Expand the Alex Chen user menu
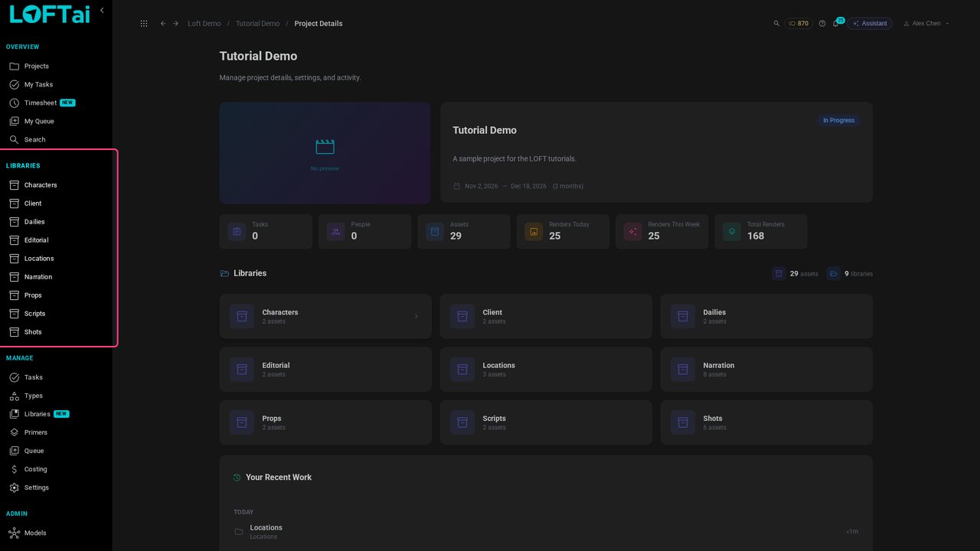This screenshot has height=551, width=980. pos(926,24)
